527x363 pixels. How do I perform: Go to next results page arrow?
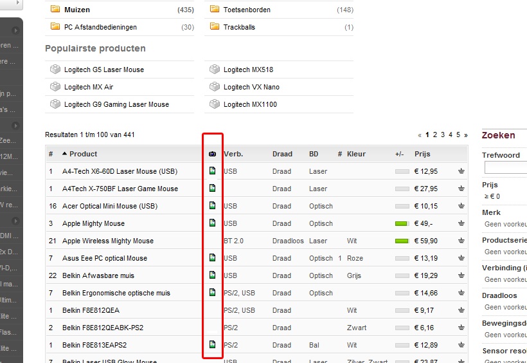(x=466, y=135)
